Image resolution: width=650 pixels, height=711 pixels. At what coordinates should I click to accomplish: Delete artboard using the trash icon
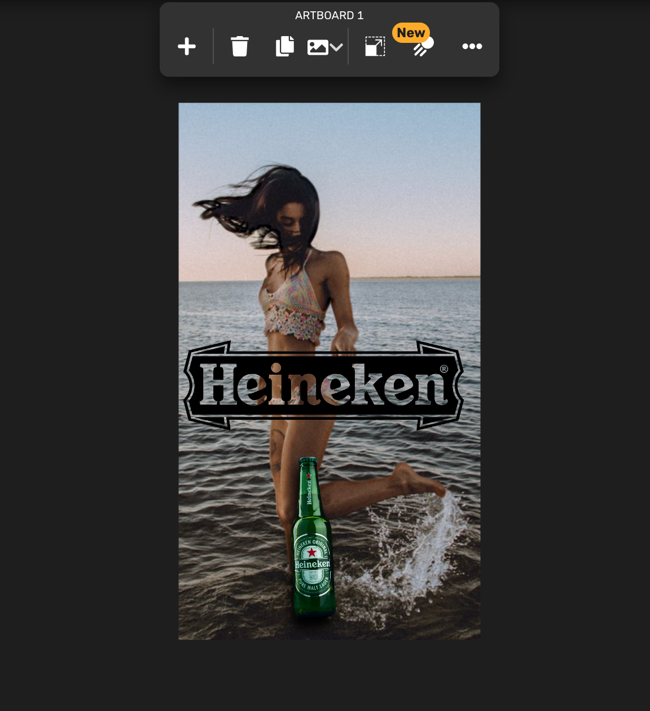pyautogui.click(x=240, y=46)
